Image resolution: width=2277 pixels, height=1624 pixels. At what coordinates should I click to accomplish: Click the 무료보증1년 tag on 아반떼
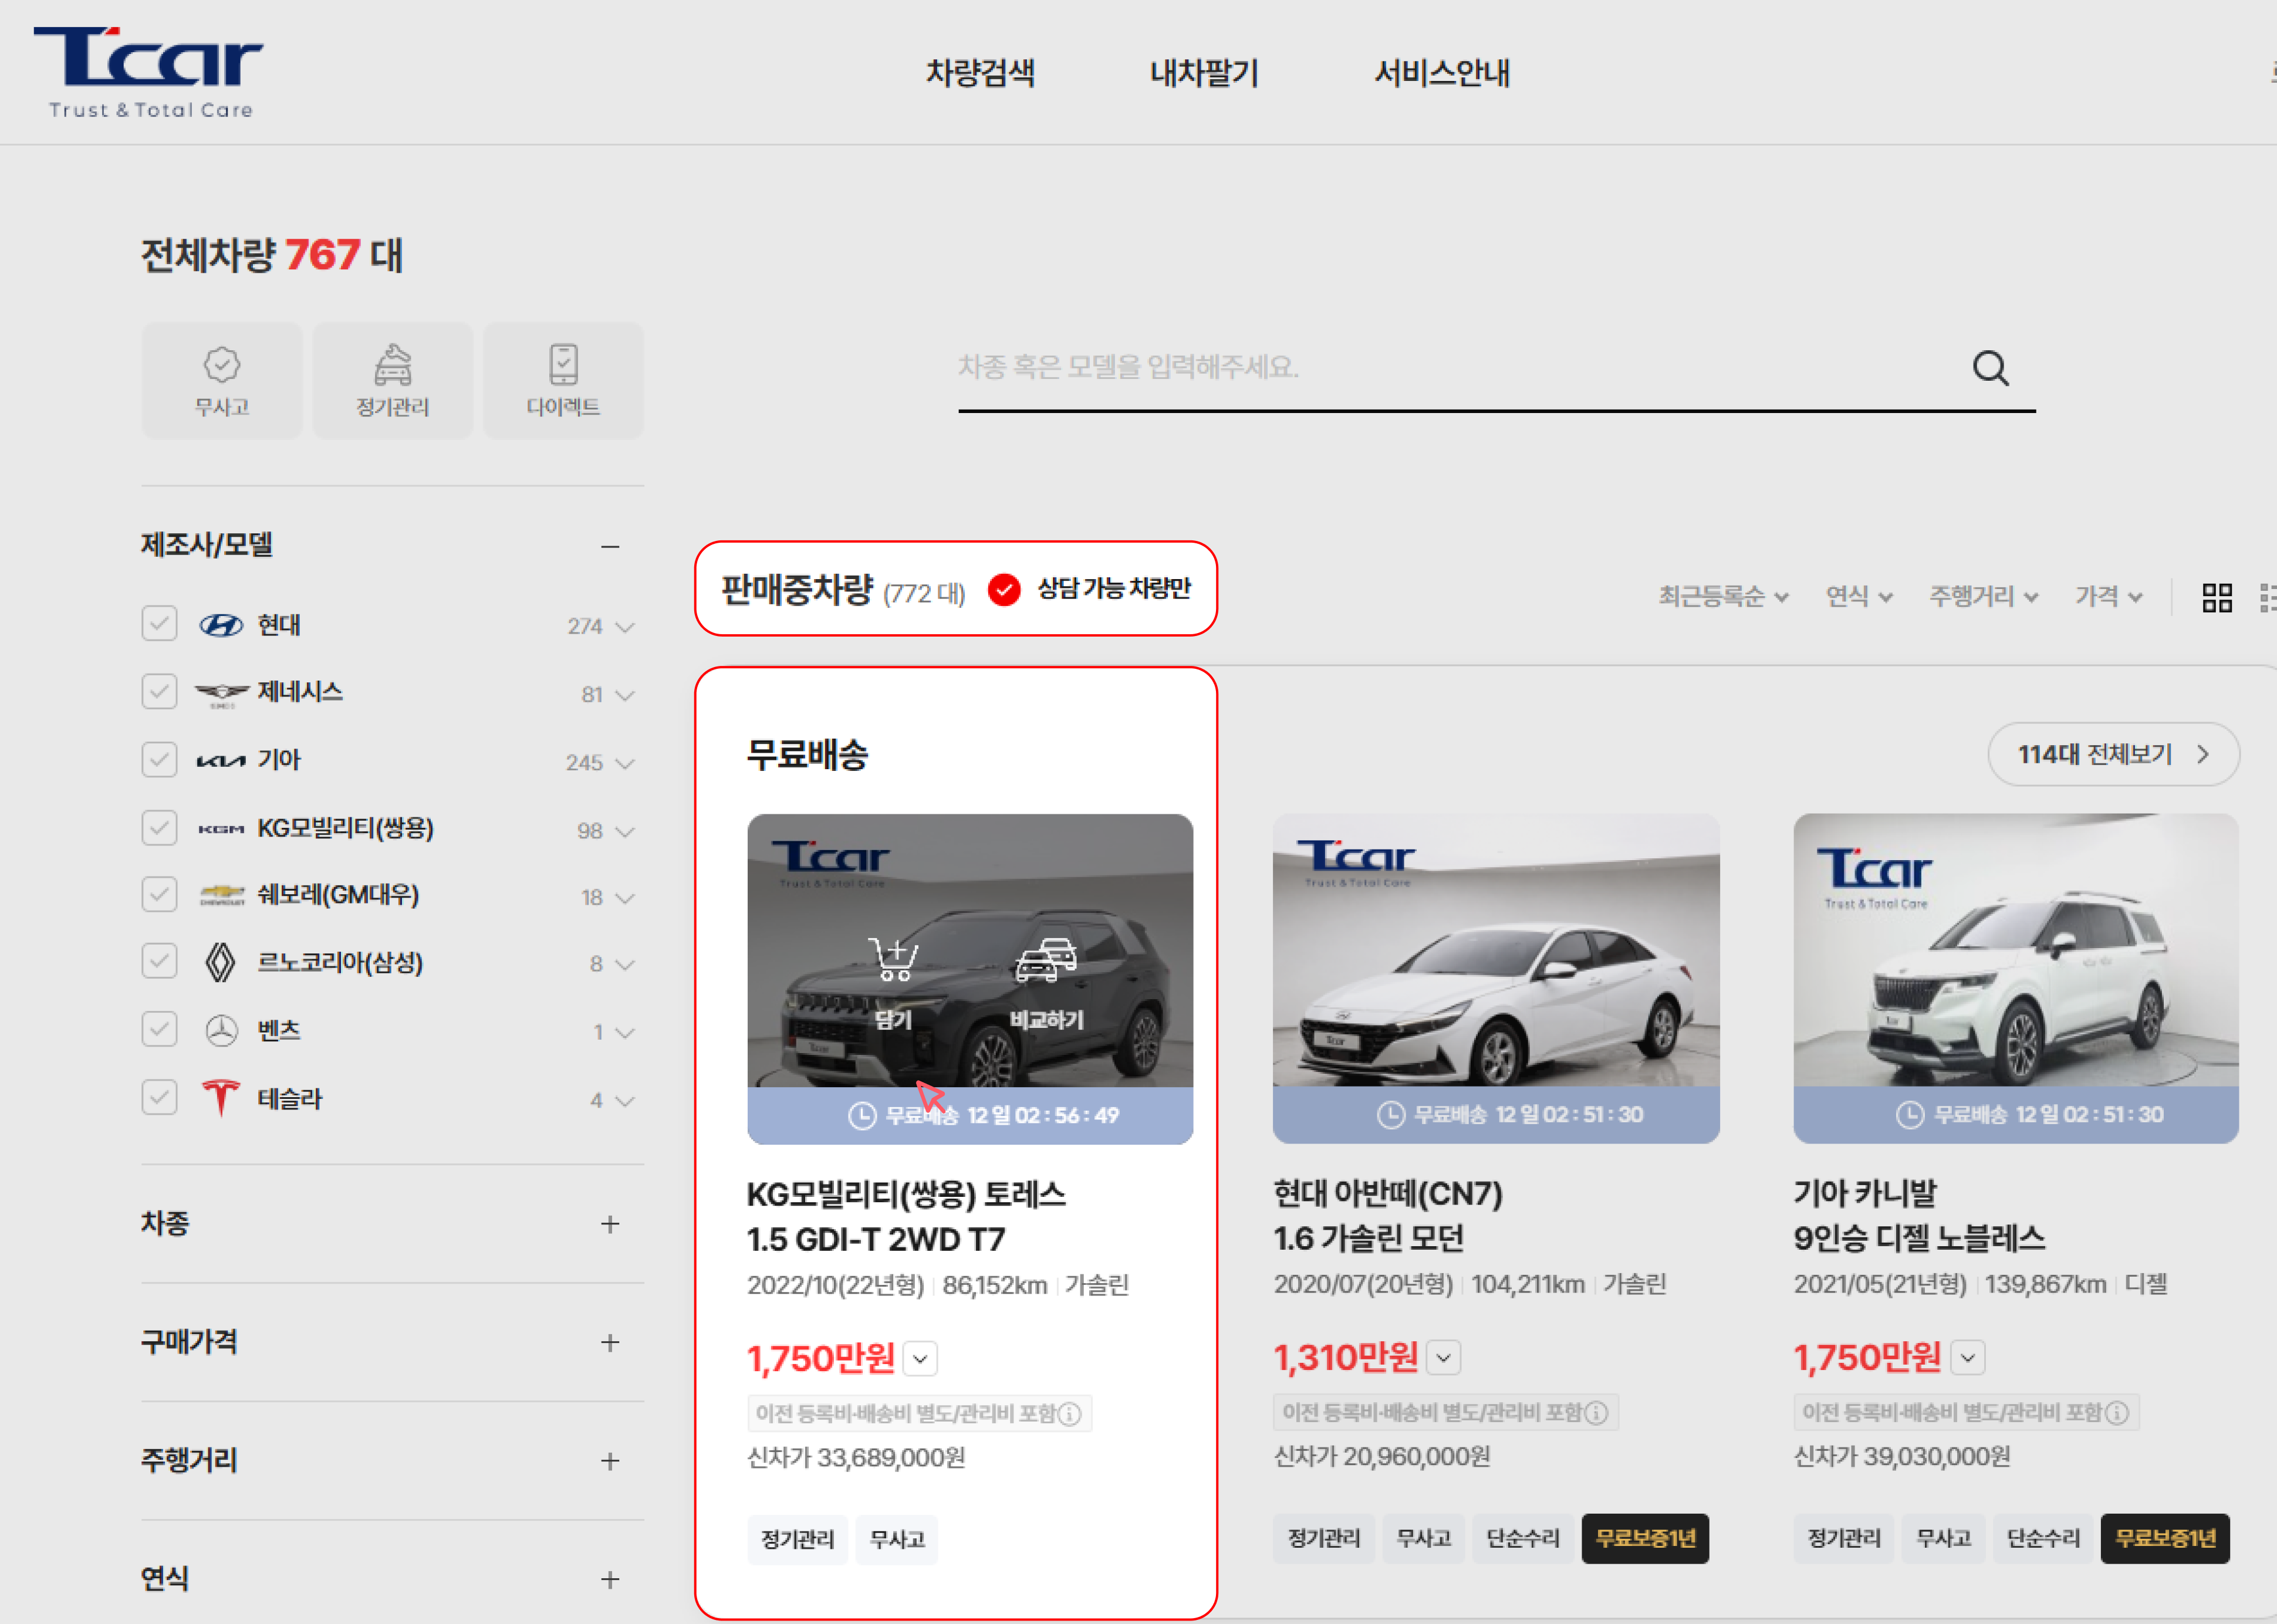pos(1645,1538)
